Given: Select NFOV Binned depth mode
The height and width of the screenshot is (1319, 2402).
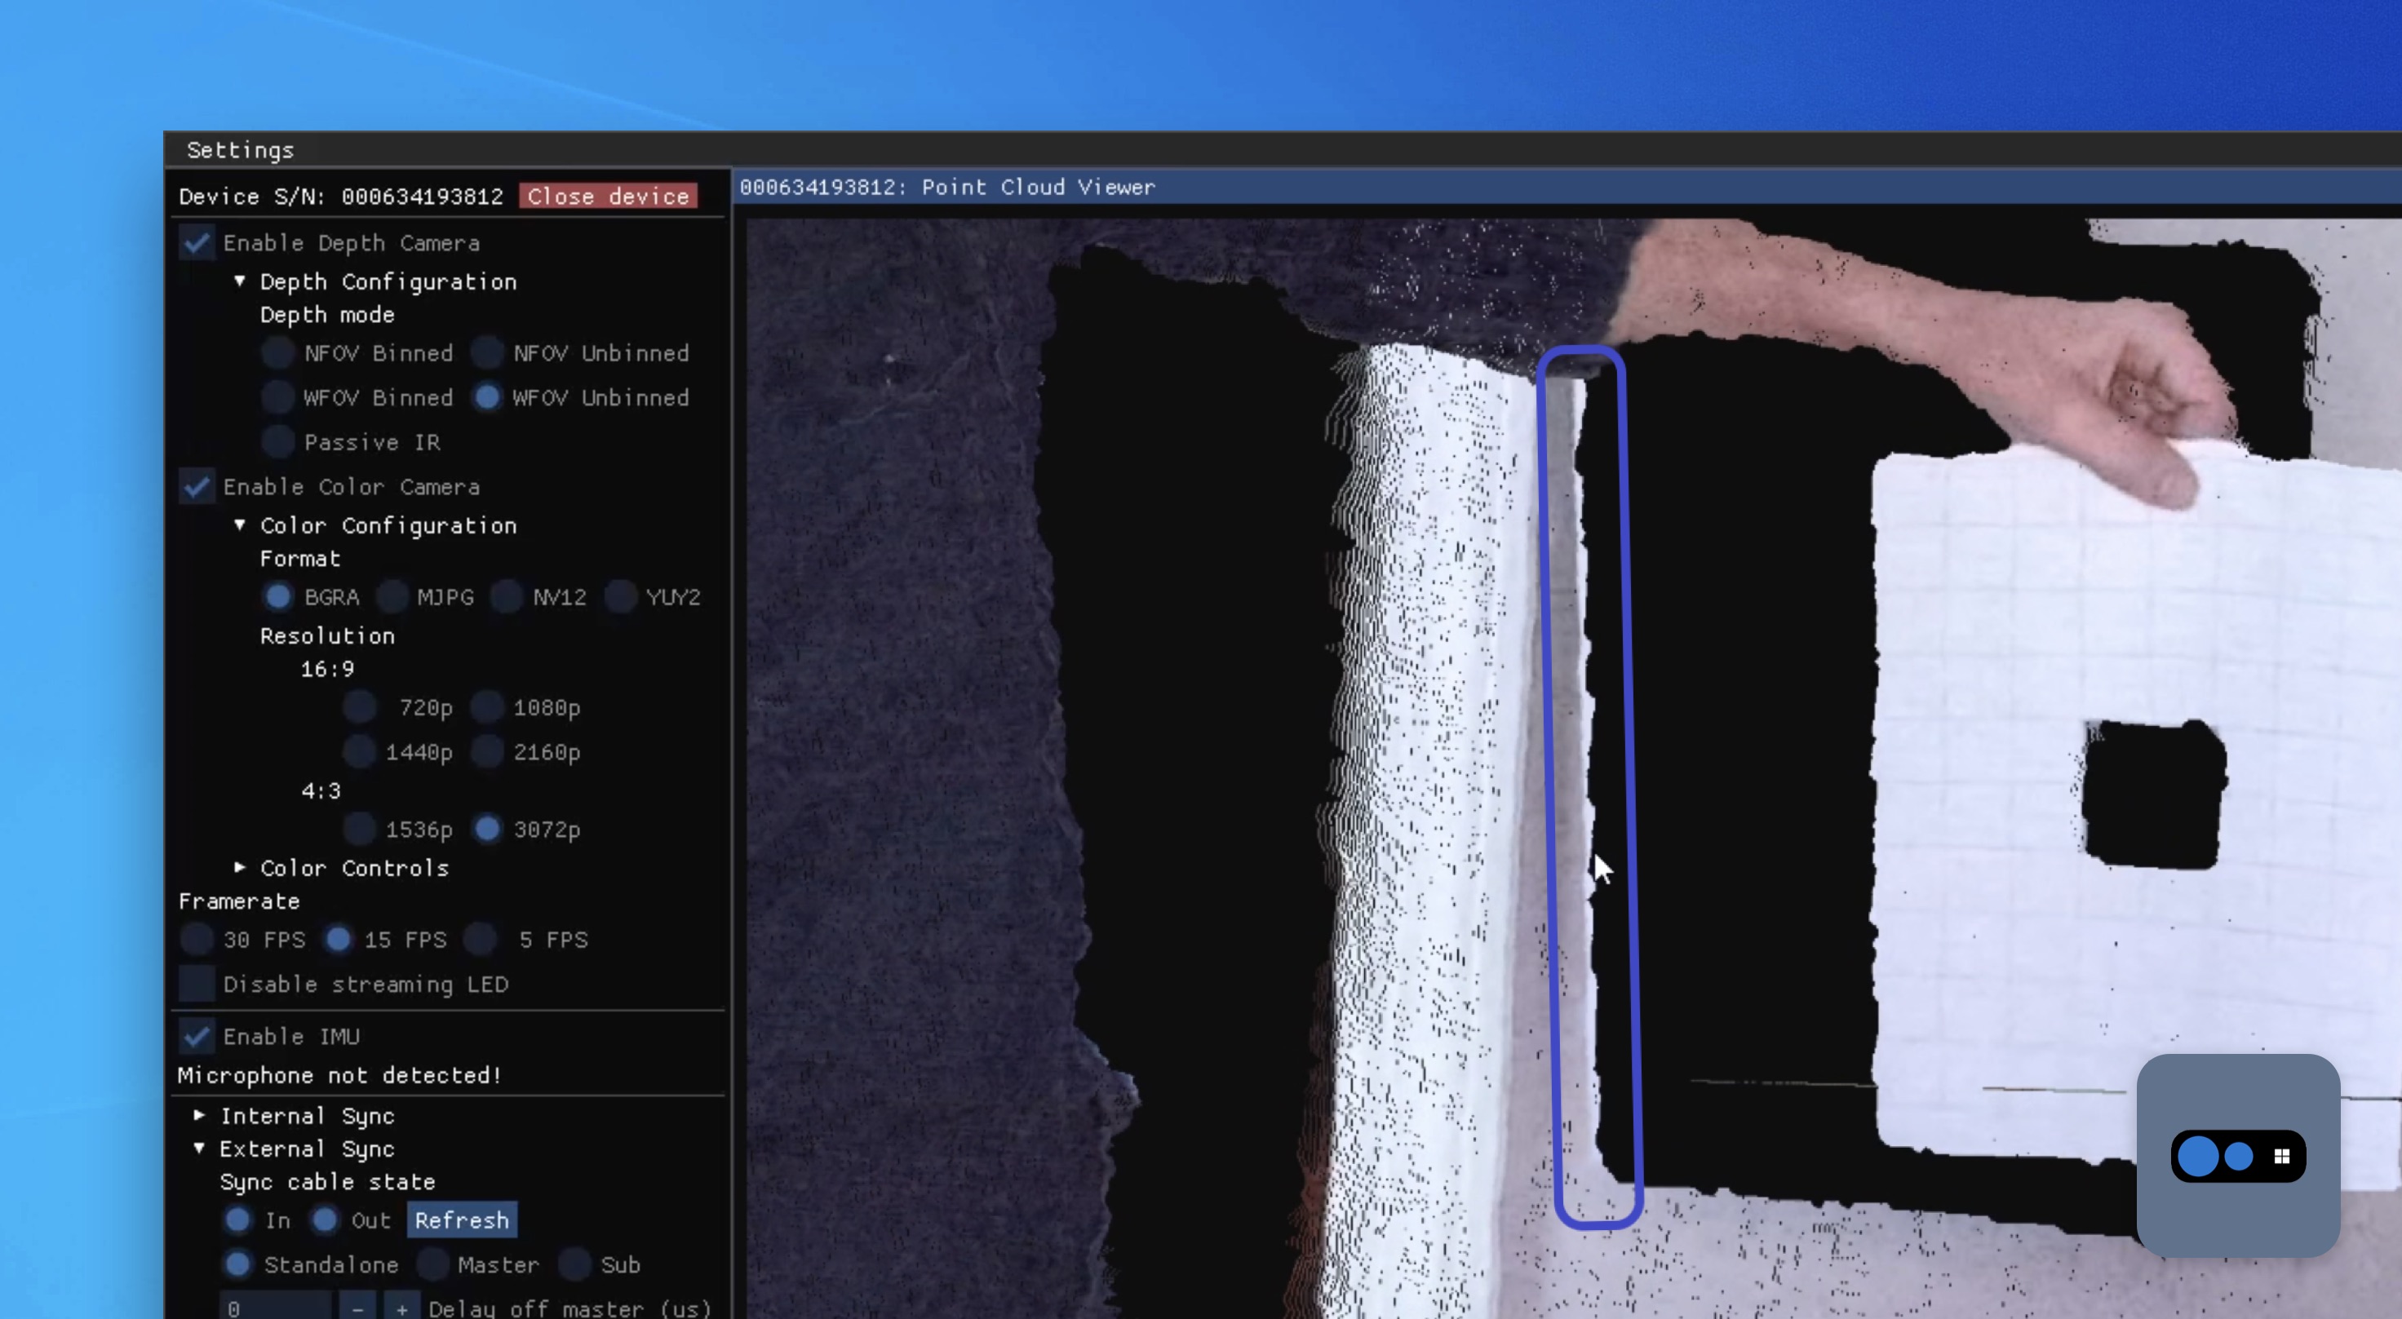Looking at the screenshot, I should 277,352.
